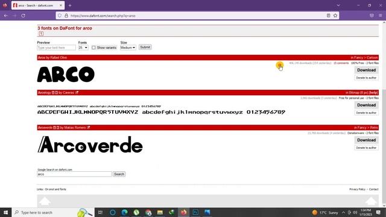This screenshot has height=217, width=386.
Task: Click the Search button
Action: [x=119, y=174]
